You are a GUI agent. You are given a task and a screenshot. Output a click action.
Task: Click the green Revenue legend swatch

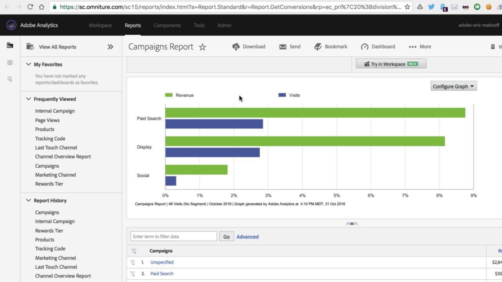(169, 95)
